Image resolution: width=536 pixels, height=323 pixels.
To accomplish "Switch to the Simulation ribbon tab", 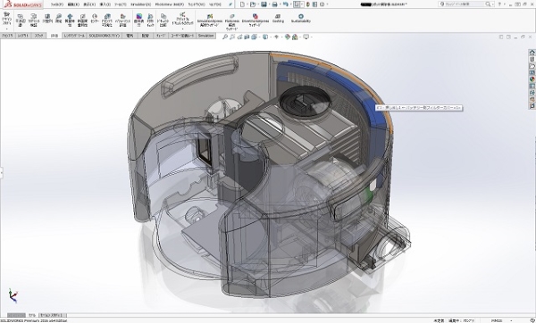I will coord(206,36).
